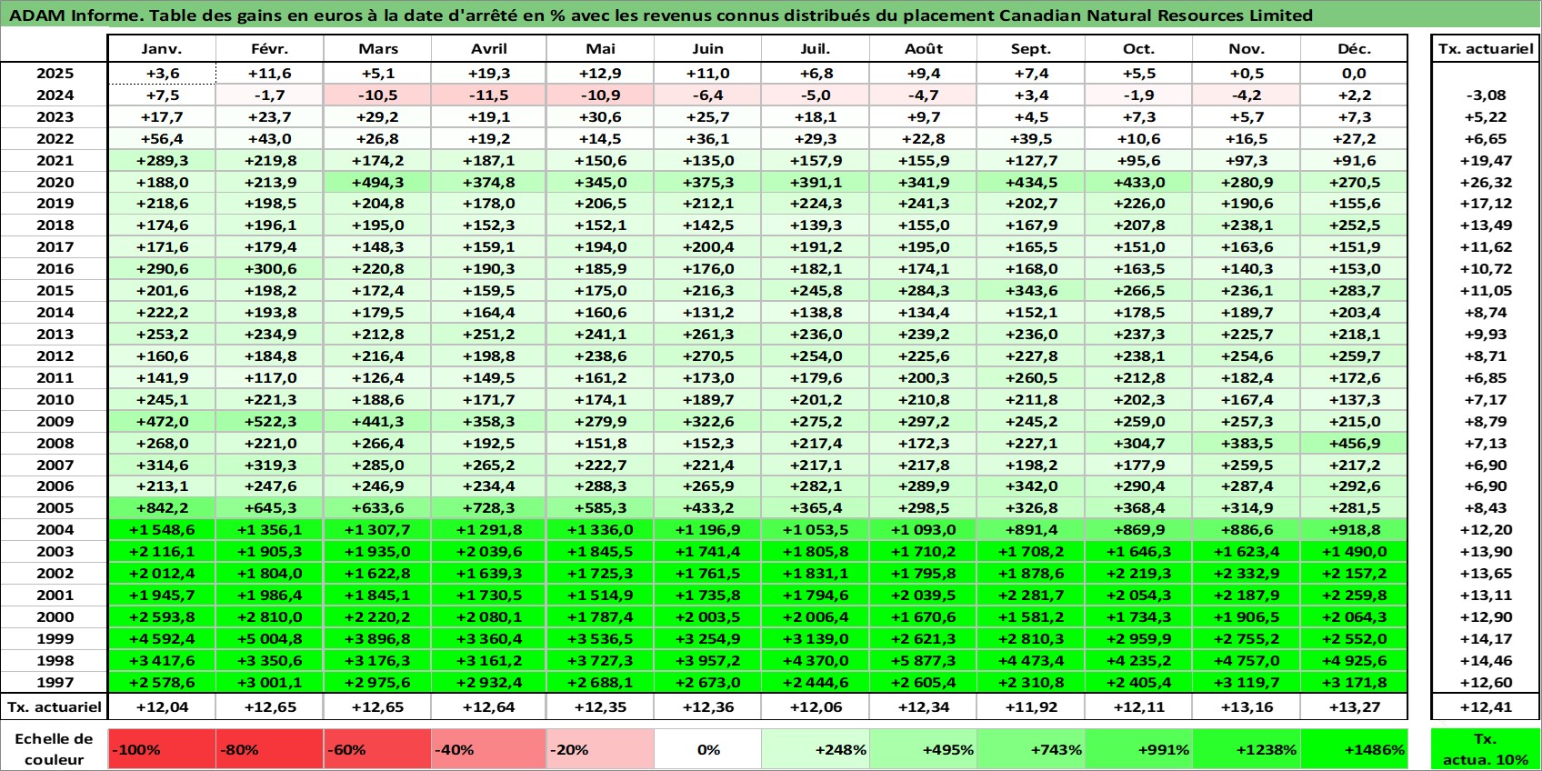Click the +26,32 actuarial rate for 2020
The image size is (1542, 771).
click(x=1486, y=182)
